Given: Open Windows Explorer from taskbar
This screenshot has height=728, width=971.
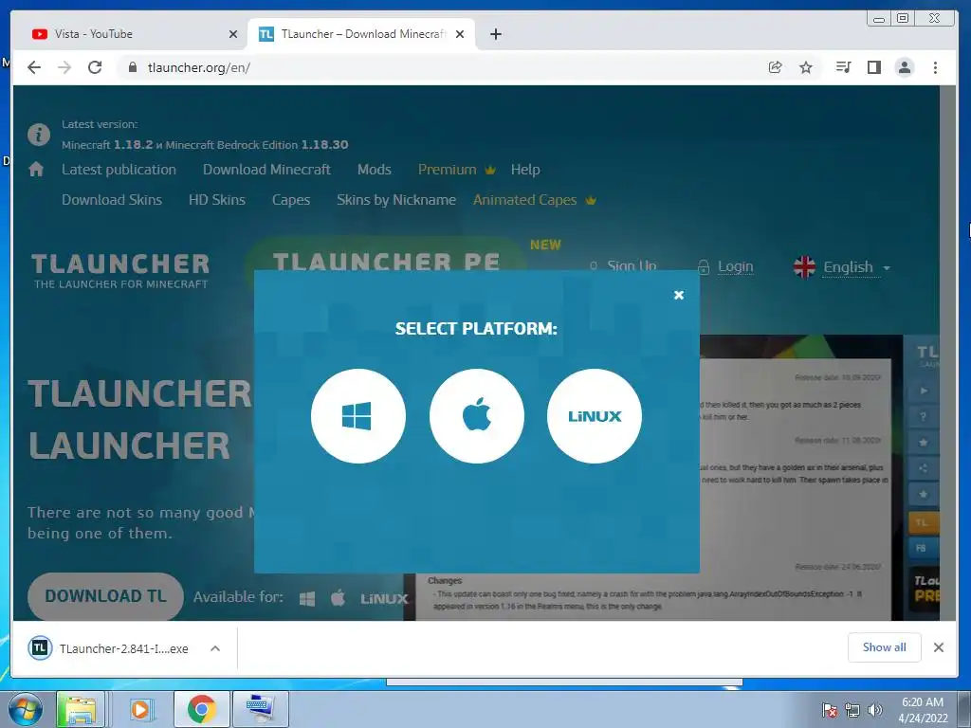Looking at the screenshot, I should [81, 709].
